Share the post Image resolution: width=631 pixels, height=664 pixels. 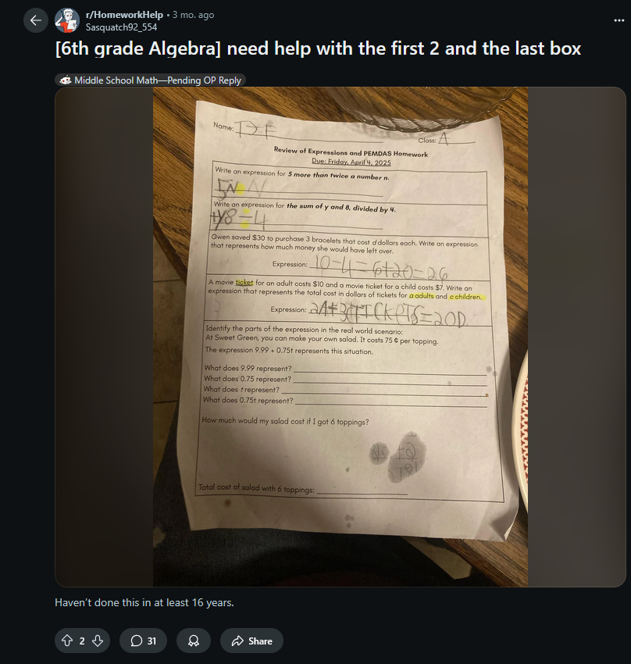point(251,641)
